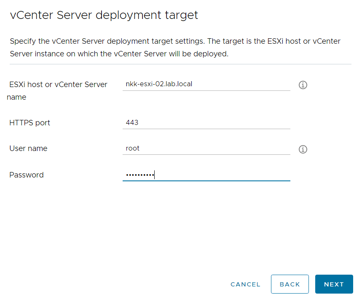Go back using the BACK button

[290, 284]
